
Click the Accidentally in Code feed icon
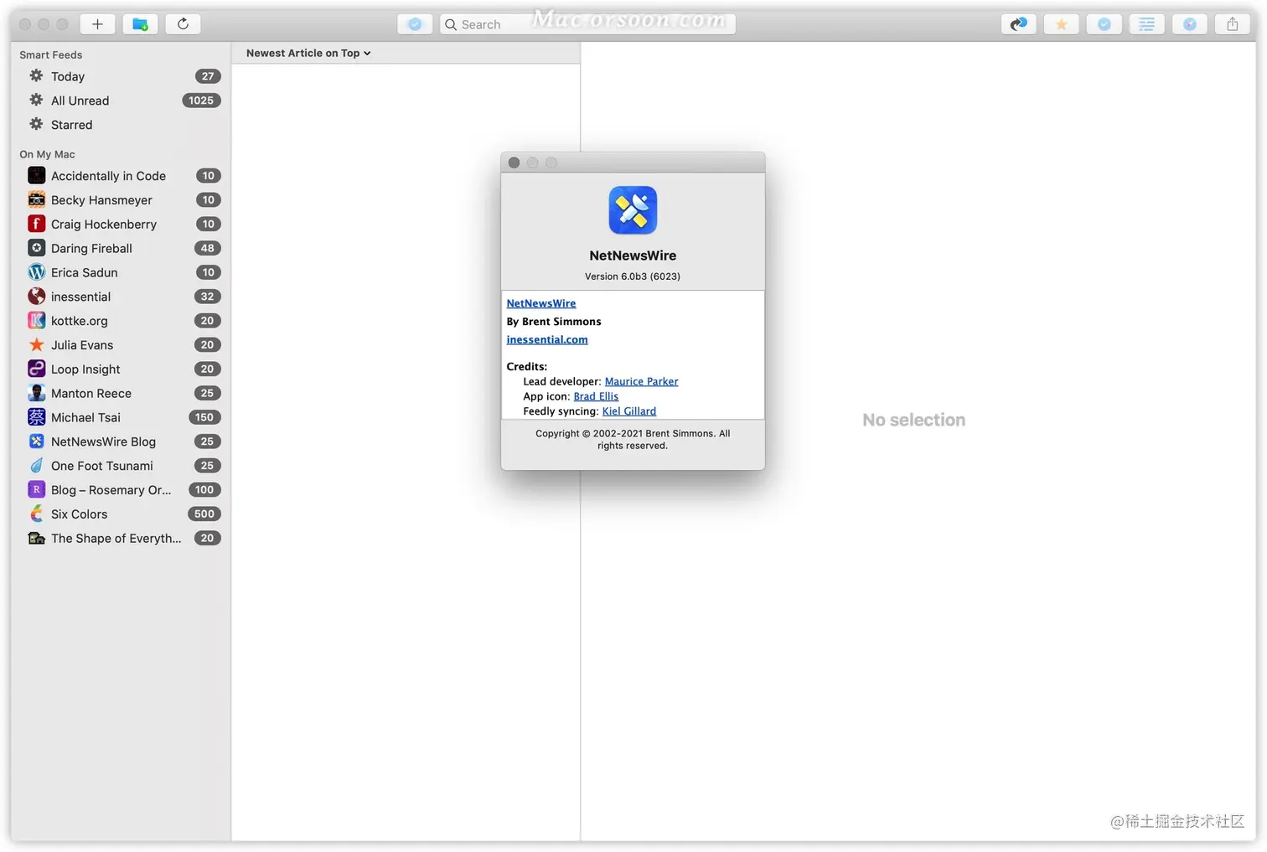coord(37,175)
